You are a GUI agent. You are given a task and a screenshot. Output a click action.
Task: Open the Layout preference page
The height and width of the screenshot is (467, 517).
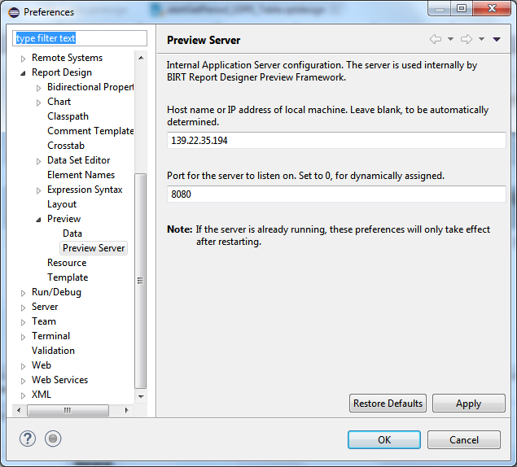click(x=62, y=204)
